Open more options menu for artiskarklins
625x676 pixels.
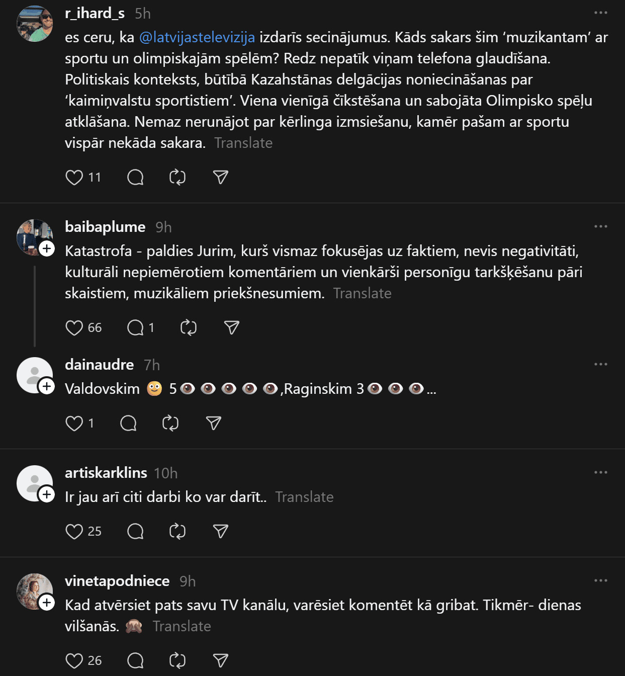[x=601, y=472]
